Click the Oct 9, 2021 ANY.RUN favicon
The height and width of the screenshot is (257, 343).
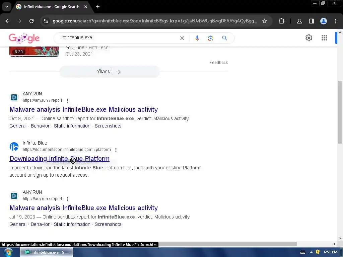click(14, 97)
